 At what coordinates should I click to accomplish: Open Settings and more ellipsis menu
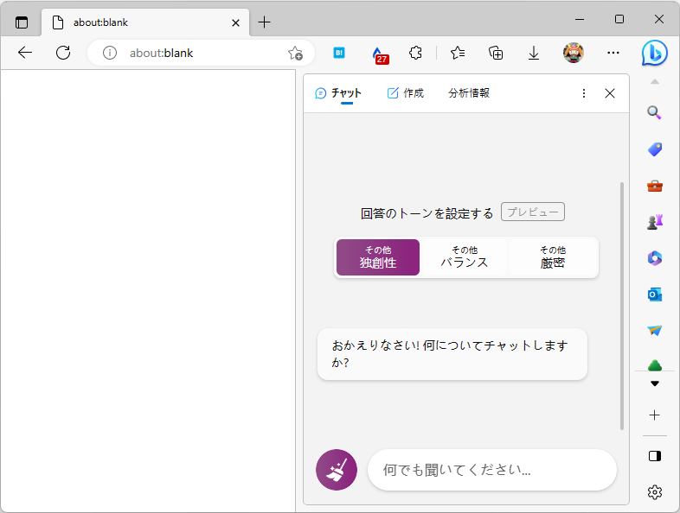613,53
